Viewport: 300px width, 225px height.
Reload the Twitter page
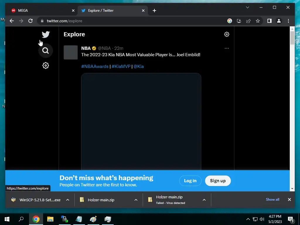pyautogui.click(x=30, y=21)
